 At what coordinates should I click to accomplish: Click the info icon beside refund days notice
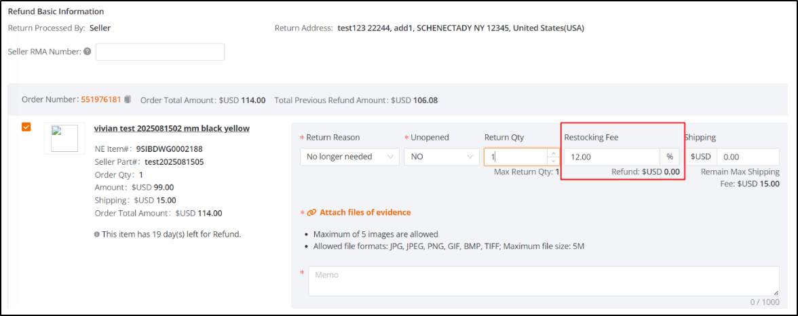pos(97,235)
